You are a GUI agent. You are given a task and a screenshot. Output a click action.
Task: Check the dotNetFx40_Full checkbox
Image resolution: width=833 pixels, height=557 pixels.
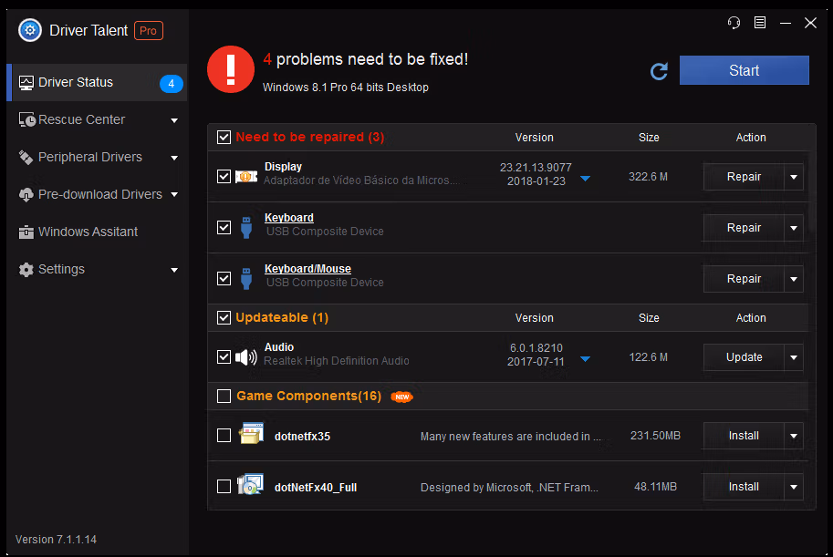click(224, 487)
